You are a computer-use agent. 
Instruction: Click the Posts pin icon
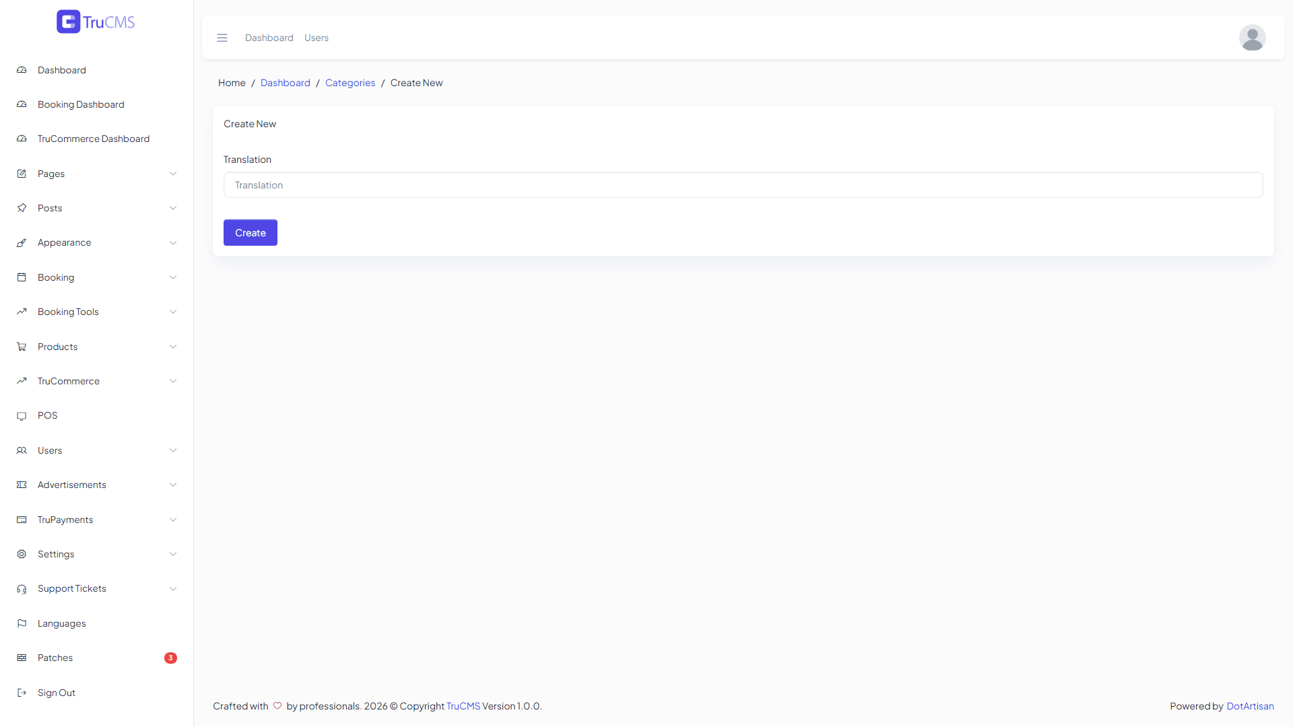[22, 208]
